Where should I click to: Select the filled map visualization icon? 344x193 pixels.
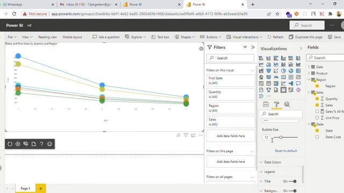pos(269,77)
